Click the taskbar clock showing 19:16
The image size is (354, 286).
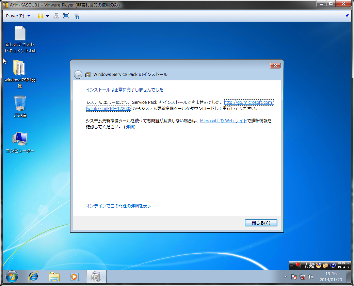click(x=331, y=276)
